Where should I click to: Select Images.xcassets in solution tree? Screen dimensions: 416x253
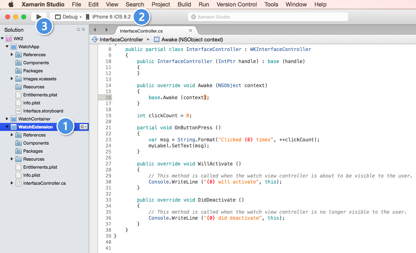[40, 79]
